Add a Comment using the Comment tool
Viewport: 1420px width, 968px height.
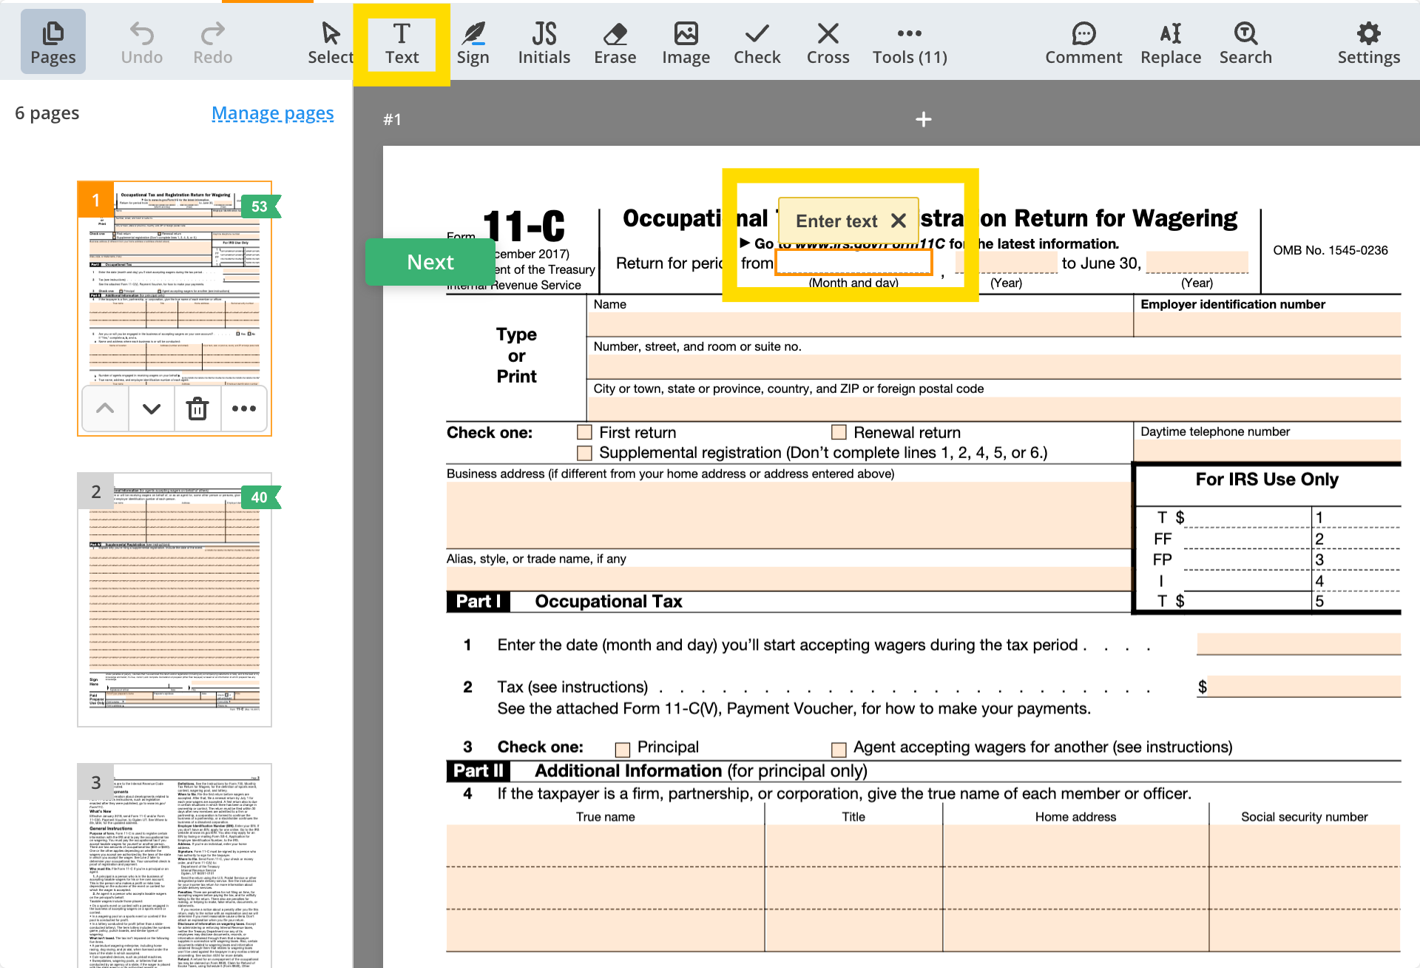[x=1083, y=41]
